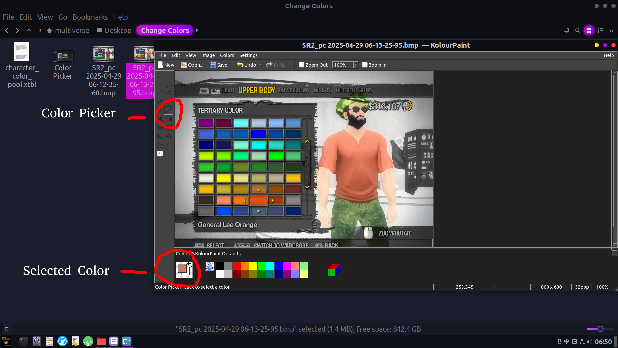Select the Eraser tool
The width and height of the screenshot is (618, 348).
160,101
